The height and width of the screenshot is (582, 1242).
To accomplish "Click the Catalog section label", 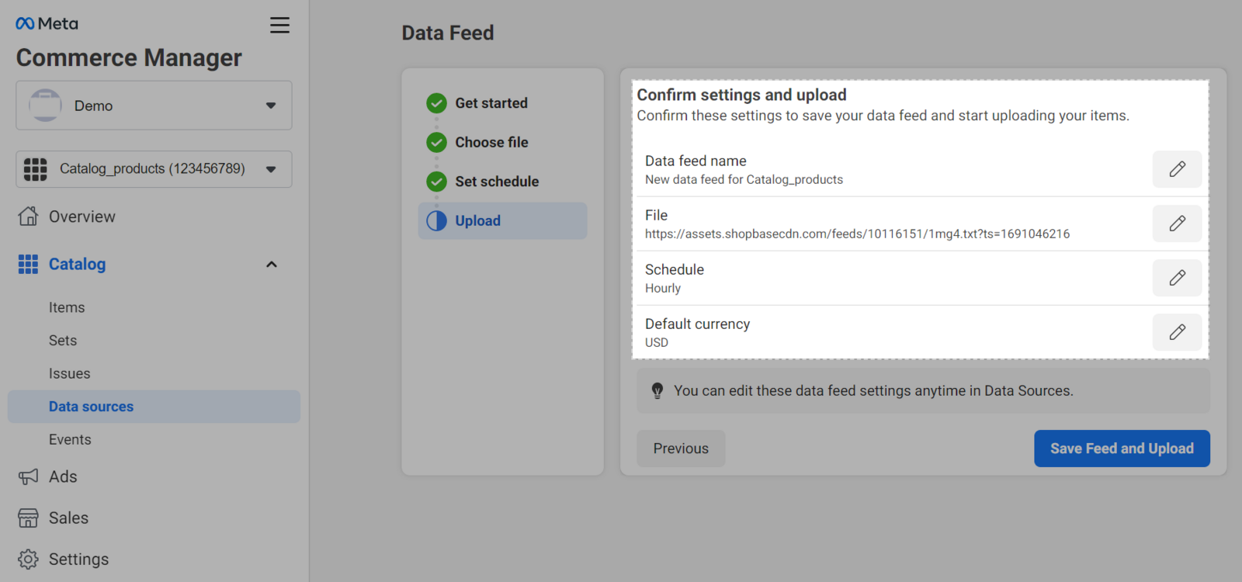I will click(x=77, y=265).
